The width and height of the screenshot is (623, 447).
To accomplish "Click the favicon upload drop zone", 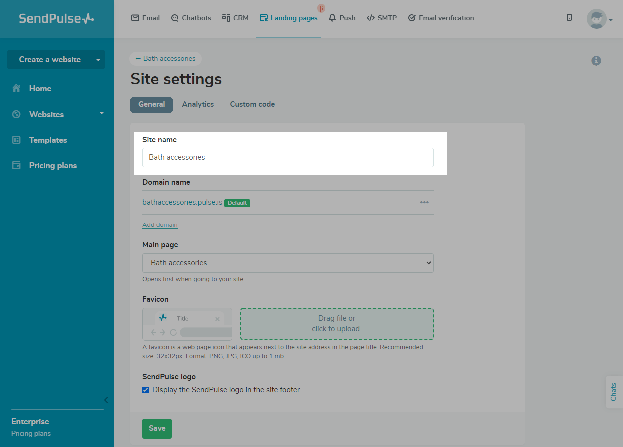I will (337, 324).
